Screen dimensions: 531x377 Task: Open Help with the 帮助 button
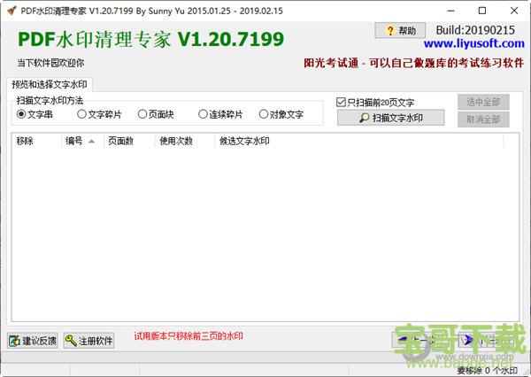(400, 31)
